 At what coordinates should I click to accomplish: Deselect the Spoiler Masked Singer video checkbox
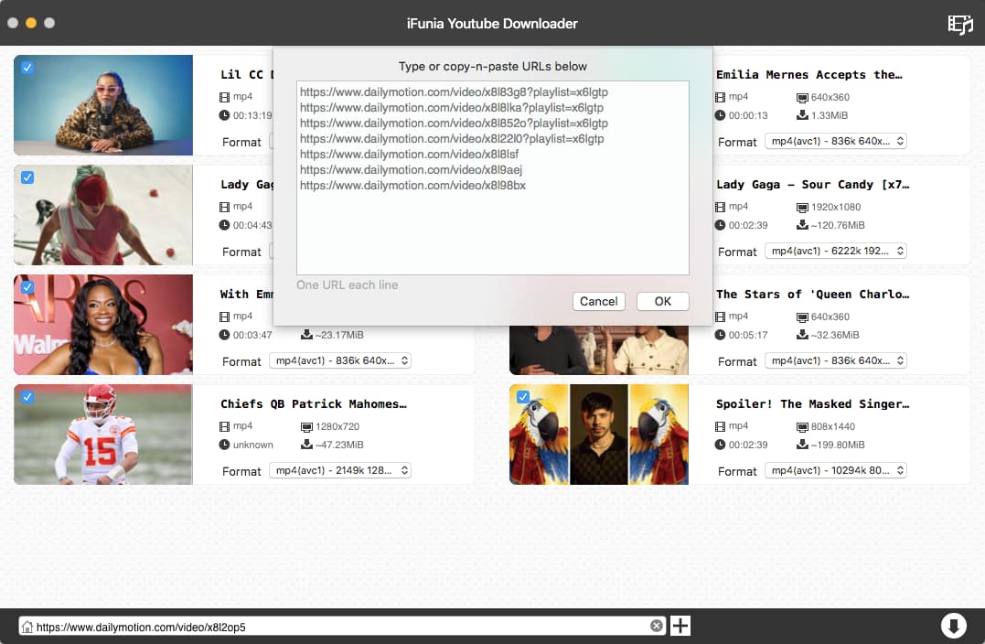click(x=523, y=397)
